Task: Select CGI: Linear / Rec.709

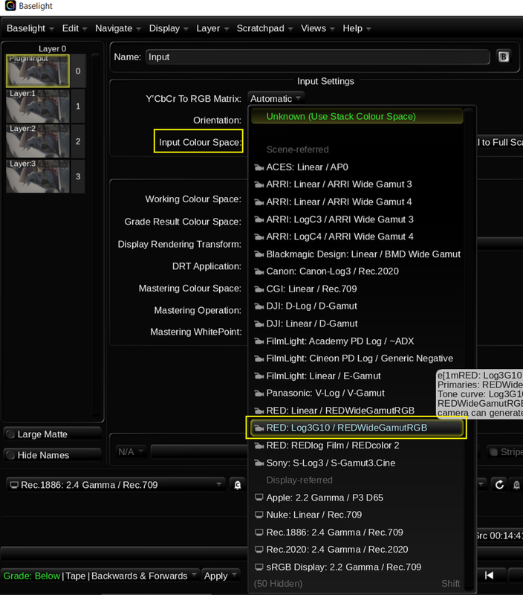Action: pos(357,289)
